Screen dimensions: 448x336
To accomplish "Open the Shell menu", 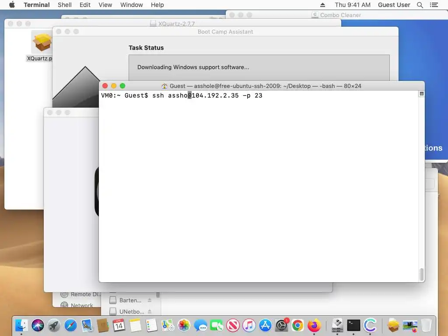I will pyautogui.click(x=65, y=5).
